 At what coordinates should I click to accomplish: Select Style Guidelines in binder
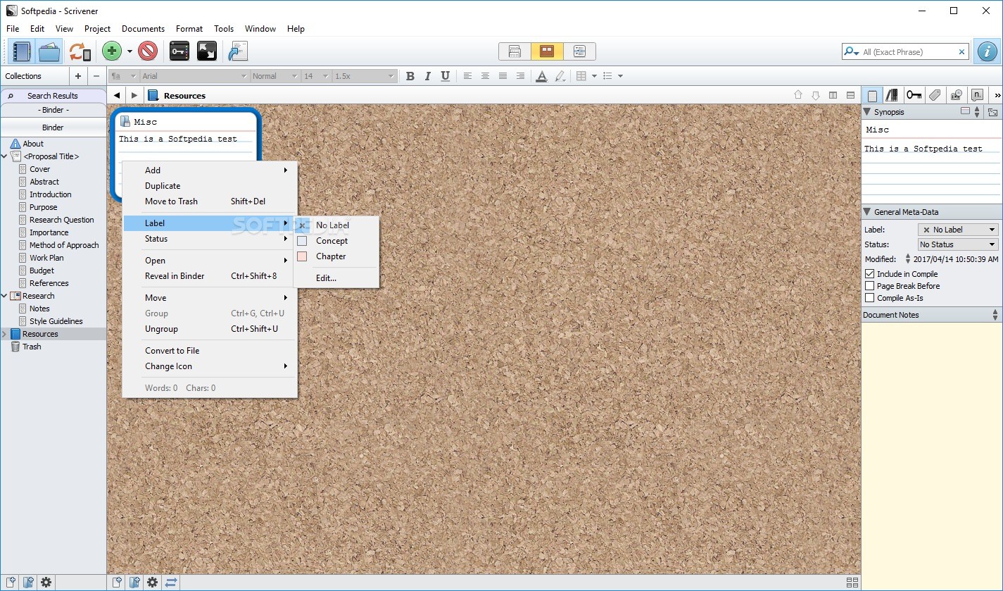(56, 321)
